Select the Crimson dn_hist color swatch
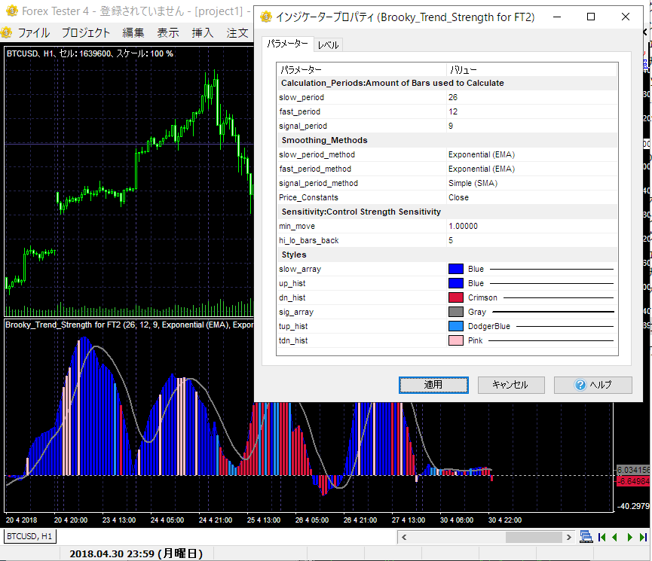This screenshot has width=652, height=561. tap(455, 297)
